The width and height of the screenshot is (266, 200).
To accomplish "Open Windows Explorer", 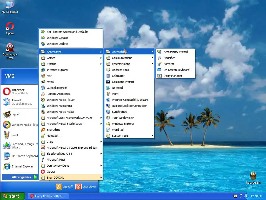I will click(129, 124).
